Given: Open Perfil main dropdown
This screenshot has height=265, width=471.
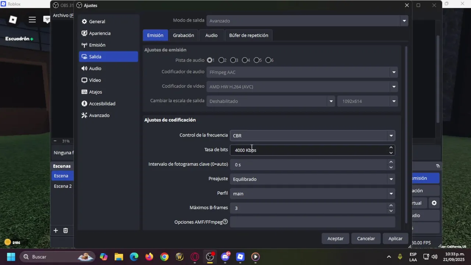Looking at the screenshot, I should (x=312, y=194).
